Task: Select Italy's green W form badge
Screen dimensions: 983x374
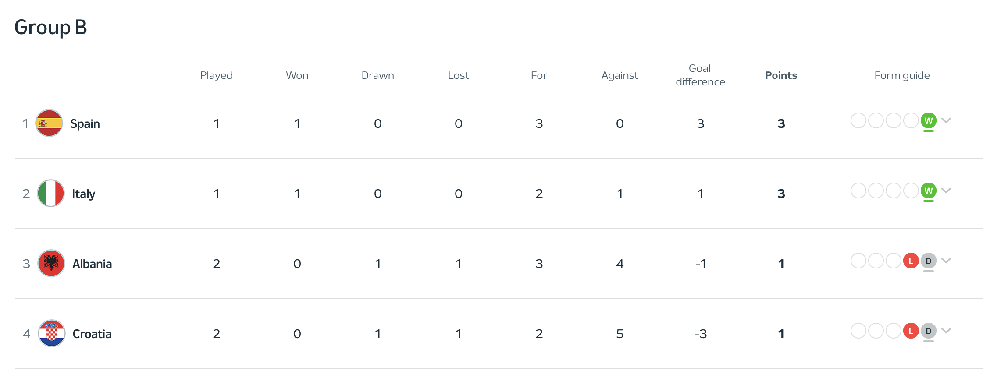Action: point(928,191)
